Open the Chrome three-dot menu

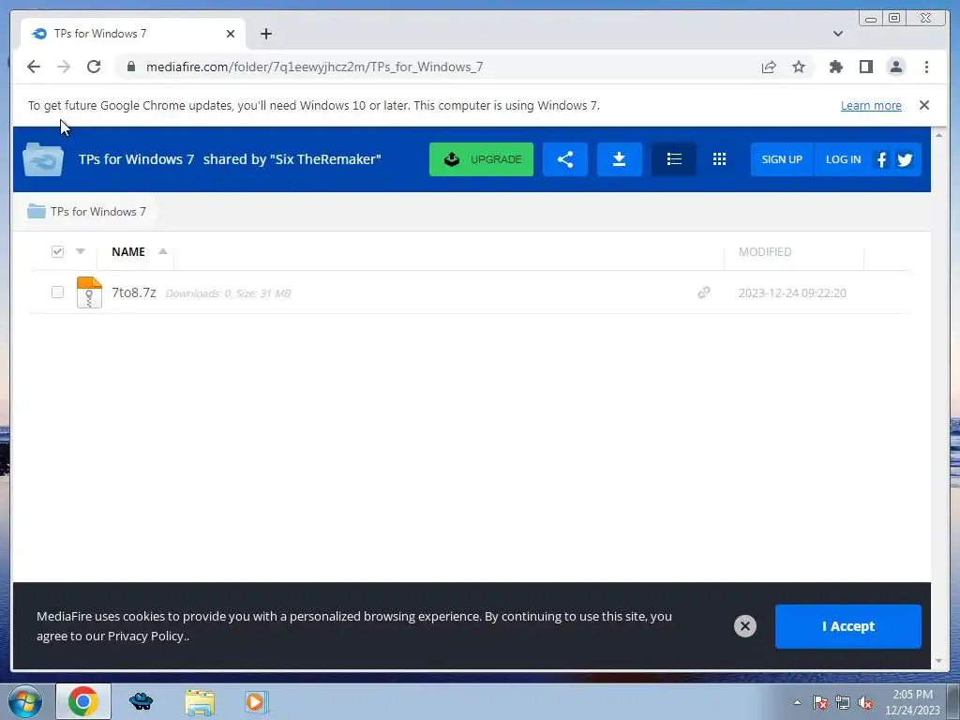(926, 67)
